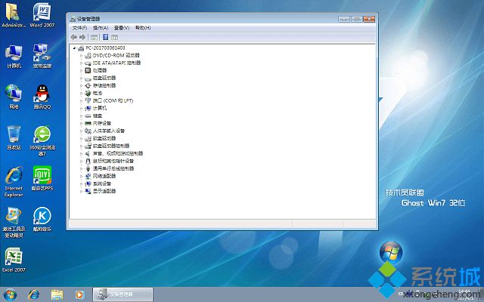Open the 查看(V) menu

point(122,28)
